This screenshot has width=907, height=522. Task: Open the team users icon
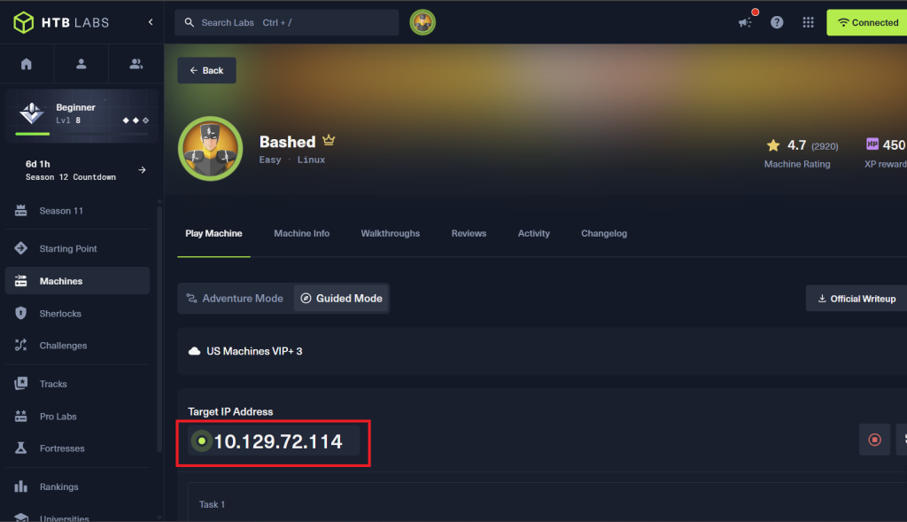136,64
